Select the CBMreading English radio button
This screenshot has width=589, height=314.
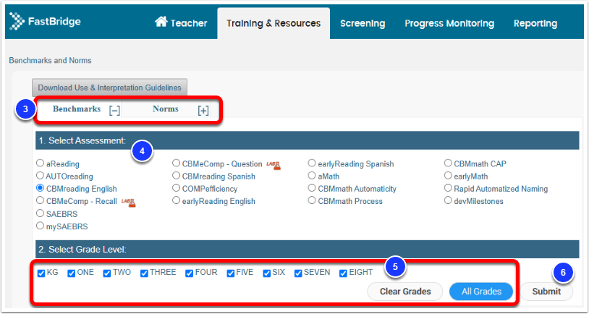click(40, 188)
